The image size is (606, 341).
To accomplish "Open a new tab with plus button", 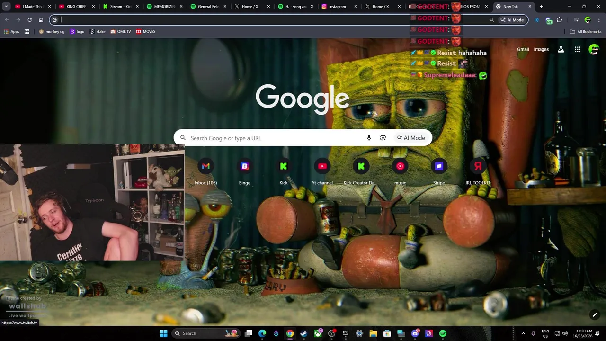I will pyautogui.click(x=541, y=7).
